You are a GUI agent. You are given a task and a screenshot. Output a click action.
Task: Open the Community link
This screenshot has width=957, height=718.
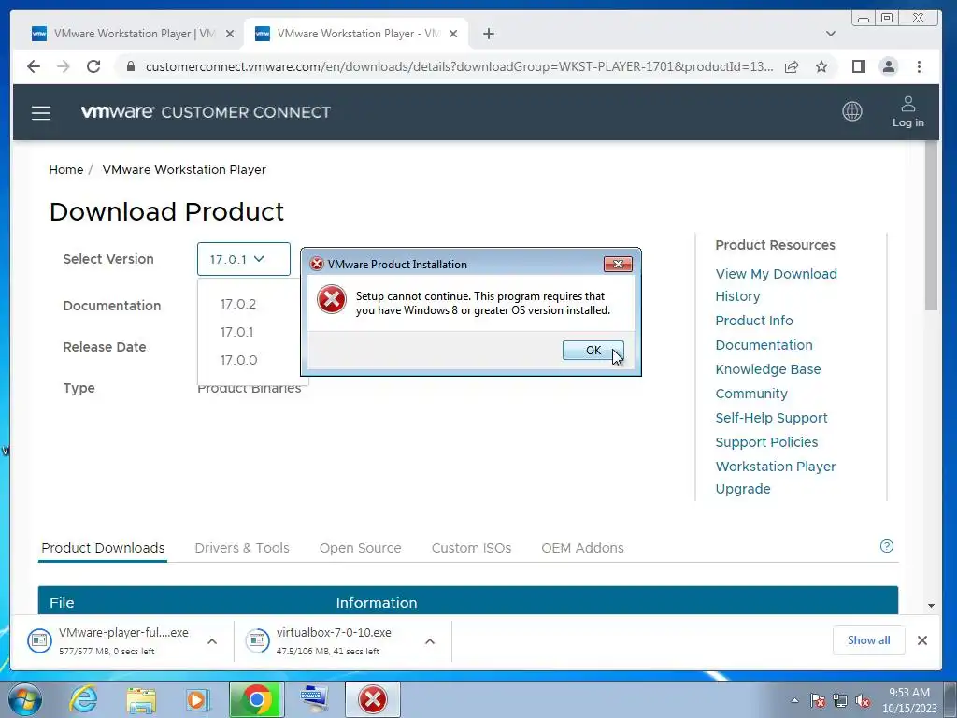coord(751,394)
